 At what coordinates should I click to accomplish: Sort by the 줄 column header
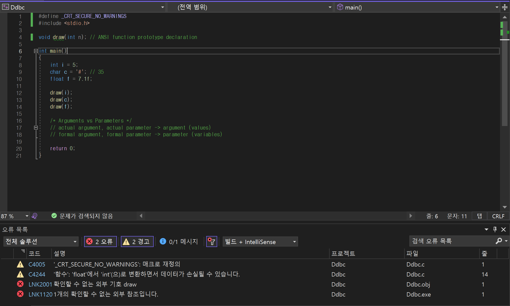point(484,253)
